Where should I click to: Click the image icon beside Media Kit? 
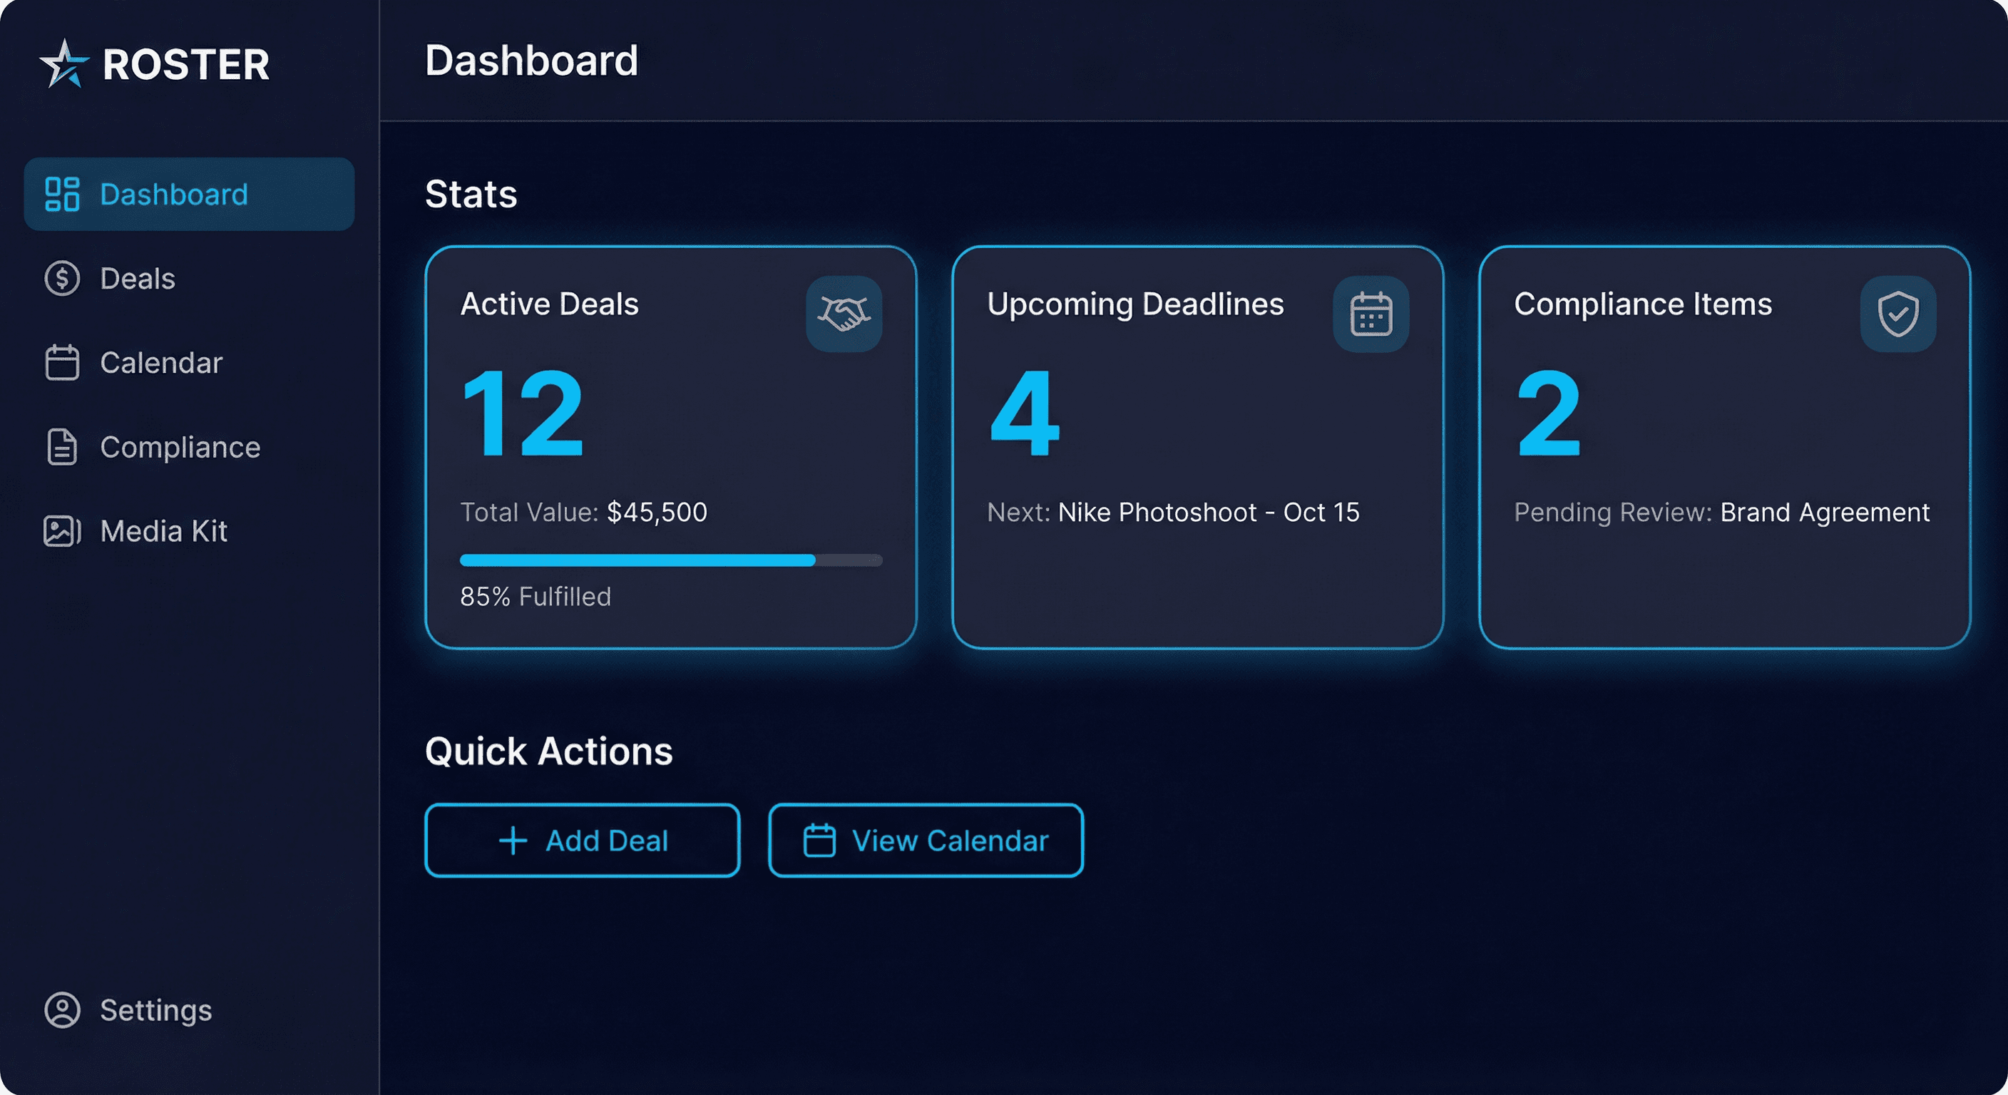(62, 530)
